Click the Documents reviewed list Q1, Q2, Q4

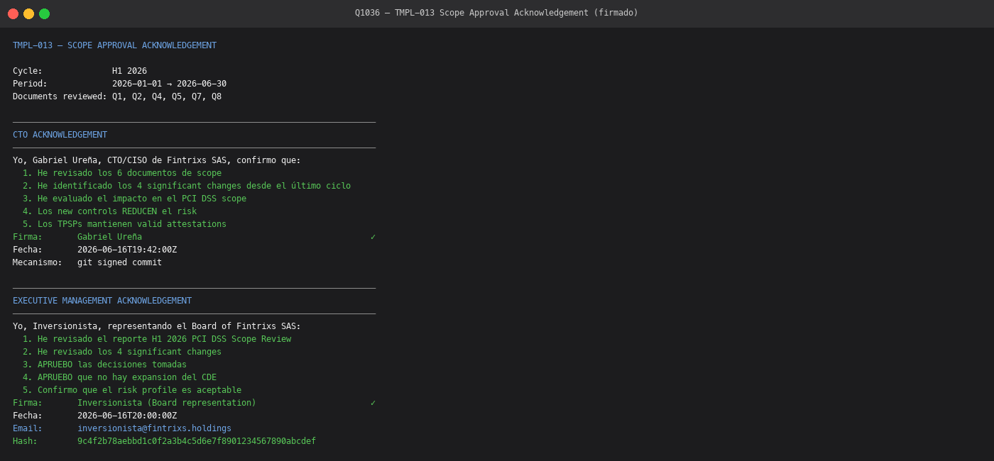pos(167,96)
